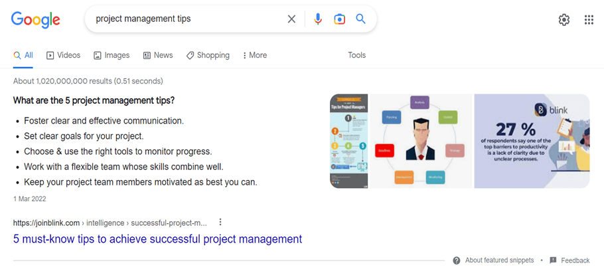Switch to the Images tab
Screen dimensions: 604x277
[112, 55]
